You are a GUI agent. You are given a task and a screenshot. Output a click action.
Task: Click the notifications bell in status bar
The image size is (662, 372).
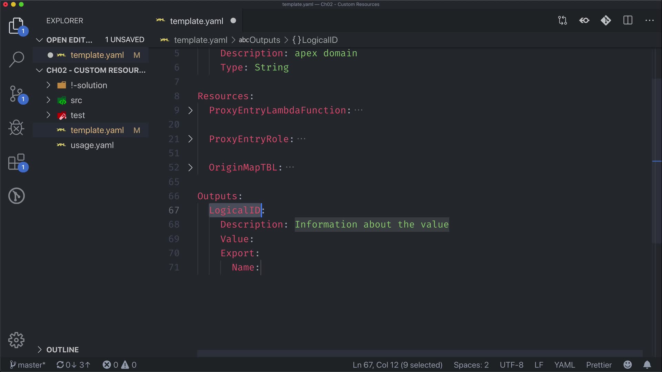[647, 365]
